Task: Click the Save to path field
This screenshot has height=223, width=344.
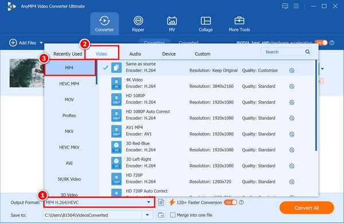Action: (92, 215)
